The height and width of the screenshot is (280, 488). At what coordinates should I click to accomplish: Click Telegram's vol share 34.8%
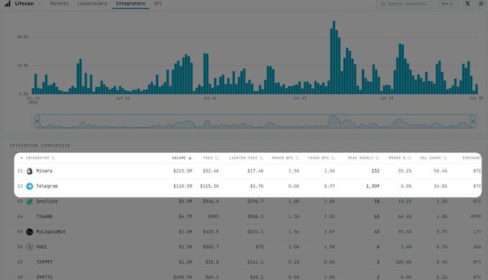[441, 186]
